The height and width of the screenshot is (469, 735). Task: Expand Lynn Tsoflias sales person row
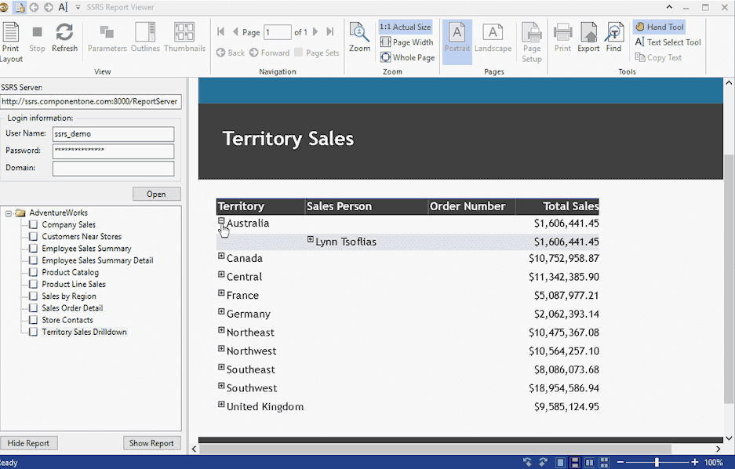pyautogui.click(x=310, y=239)
